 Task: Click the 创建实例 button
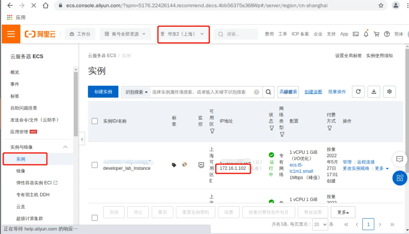[x=103, y=92]
